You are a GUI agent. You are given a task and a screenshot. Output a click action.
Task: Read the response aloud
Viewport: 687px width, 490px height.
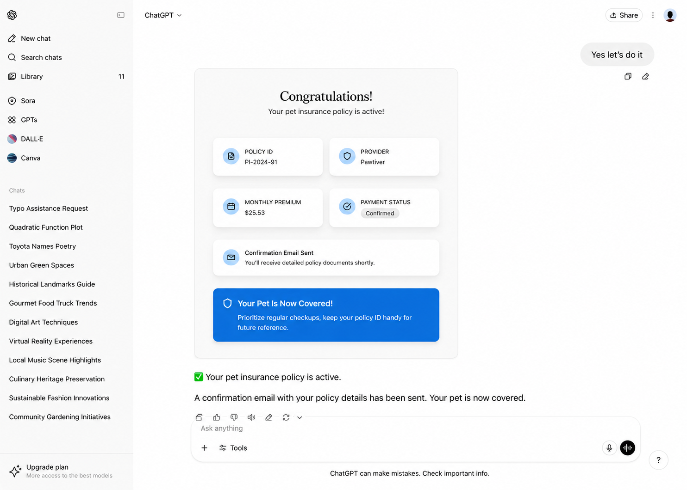point(251,417)
